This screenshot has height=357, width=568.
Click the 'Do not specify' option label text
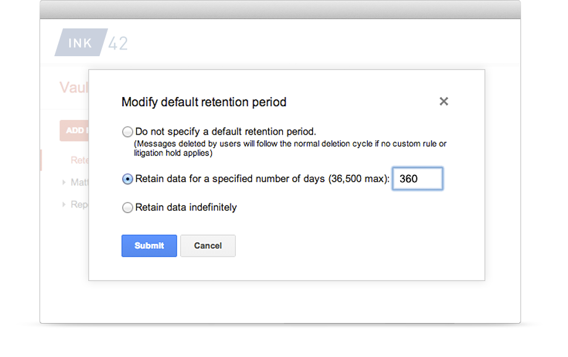(226, 132)
